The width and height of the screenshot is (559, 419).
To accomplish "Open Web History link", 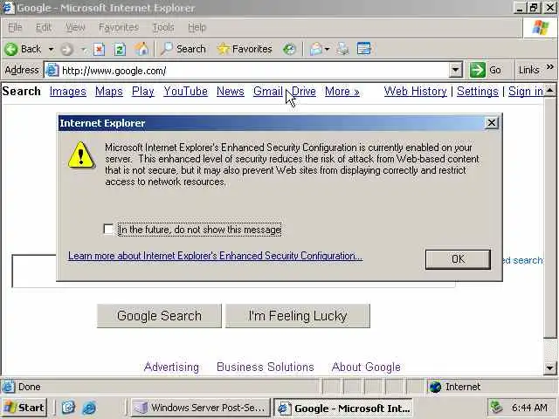I will 416,92.
